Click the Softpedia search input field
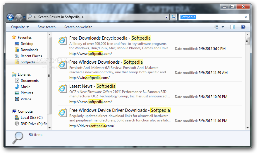Screen dimensions: 258x154 point(214,17)
